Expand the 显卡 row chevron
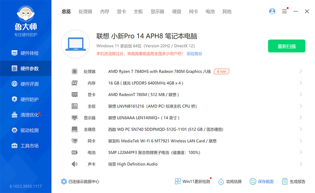Viewport: 315px width, 193px height. tap(301, 95)
